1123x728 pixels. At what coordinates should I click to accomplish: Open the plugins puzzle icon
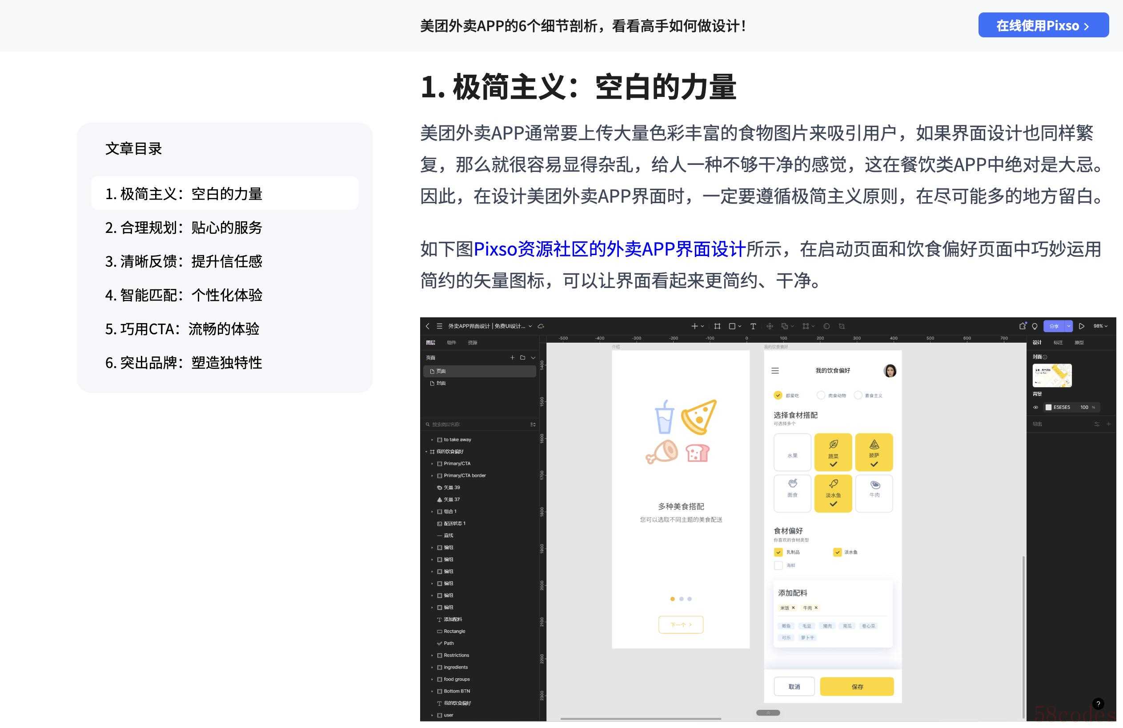(x=1023, y=326)
